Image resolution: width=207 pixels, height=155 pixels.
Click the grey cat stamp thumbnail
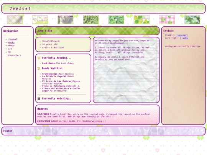click(65, 20)
